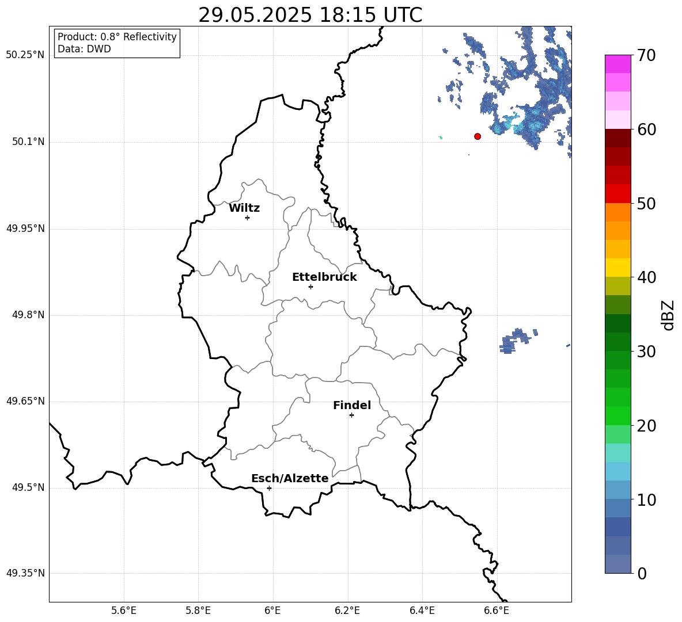This screenshot has height=622, width=682.
Task: Click the Wiltz label
Action: click(244, 208)
